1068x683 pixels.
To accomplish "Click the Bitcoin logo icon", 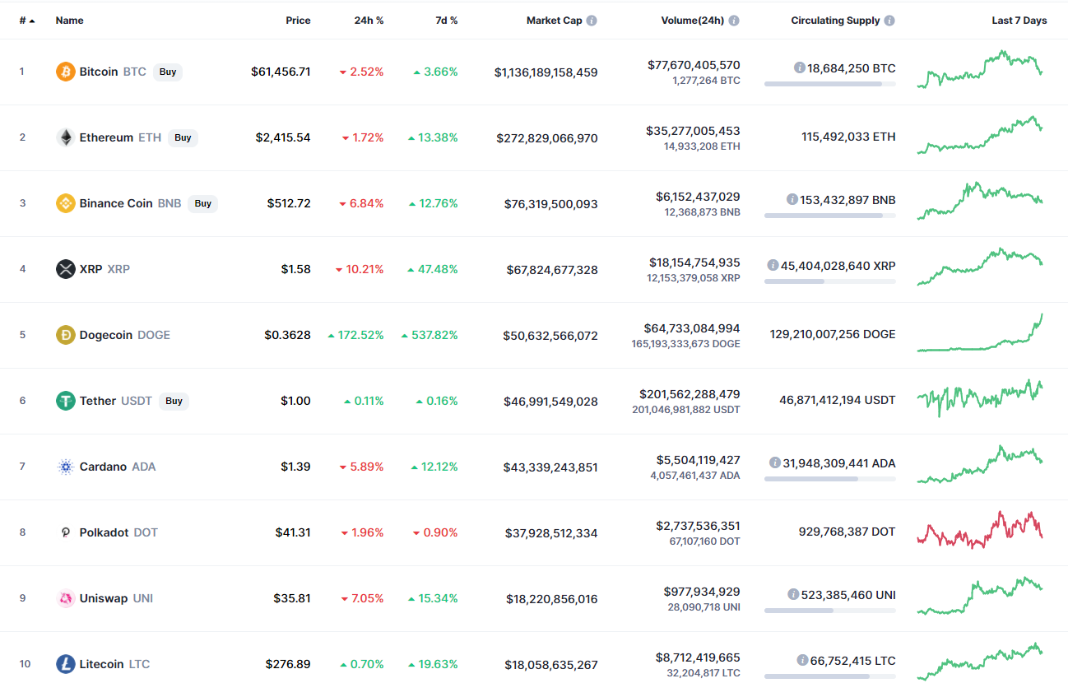I will click(65, 72).
